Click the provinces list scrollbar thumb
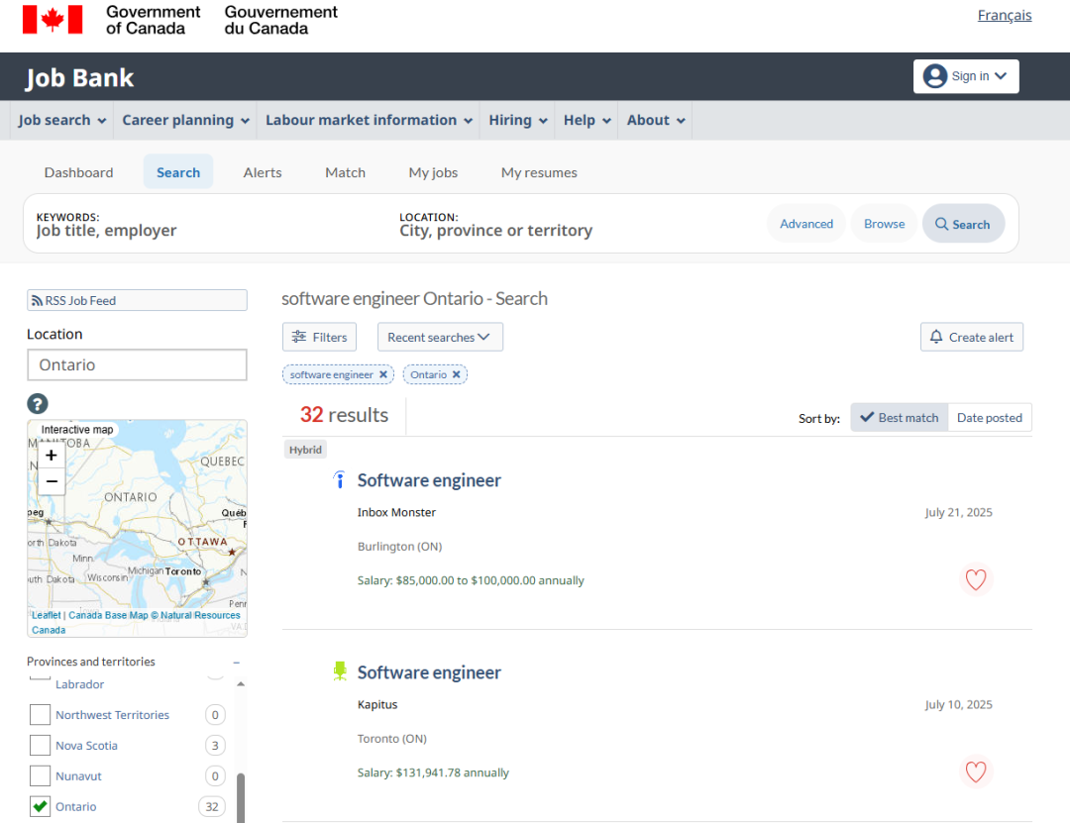This screenshot has width=1070, height=823. click(240, 797)
